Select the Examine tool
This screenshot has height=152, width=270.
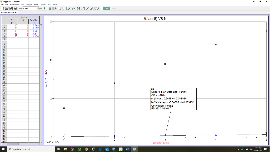69,8
